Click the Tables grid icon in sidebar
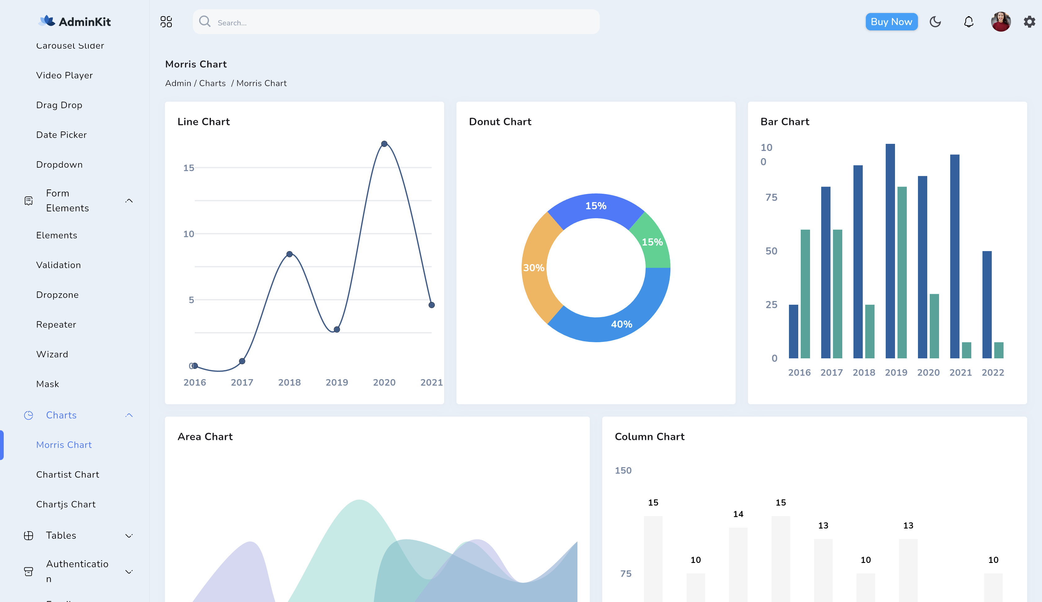Screen dimensions: 1042x602 [29, 535]
